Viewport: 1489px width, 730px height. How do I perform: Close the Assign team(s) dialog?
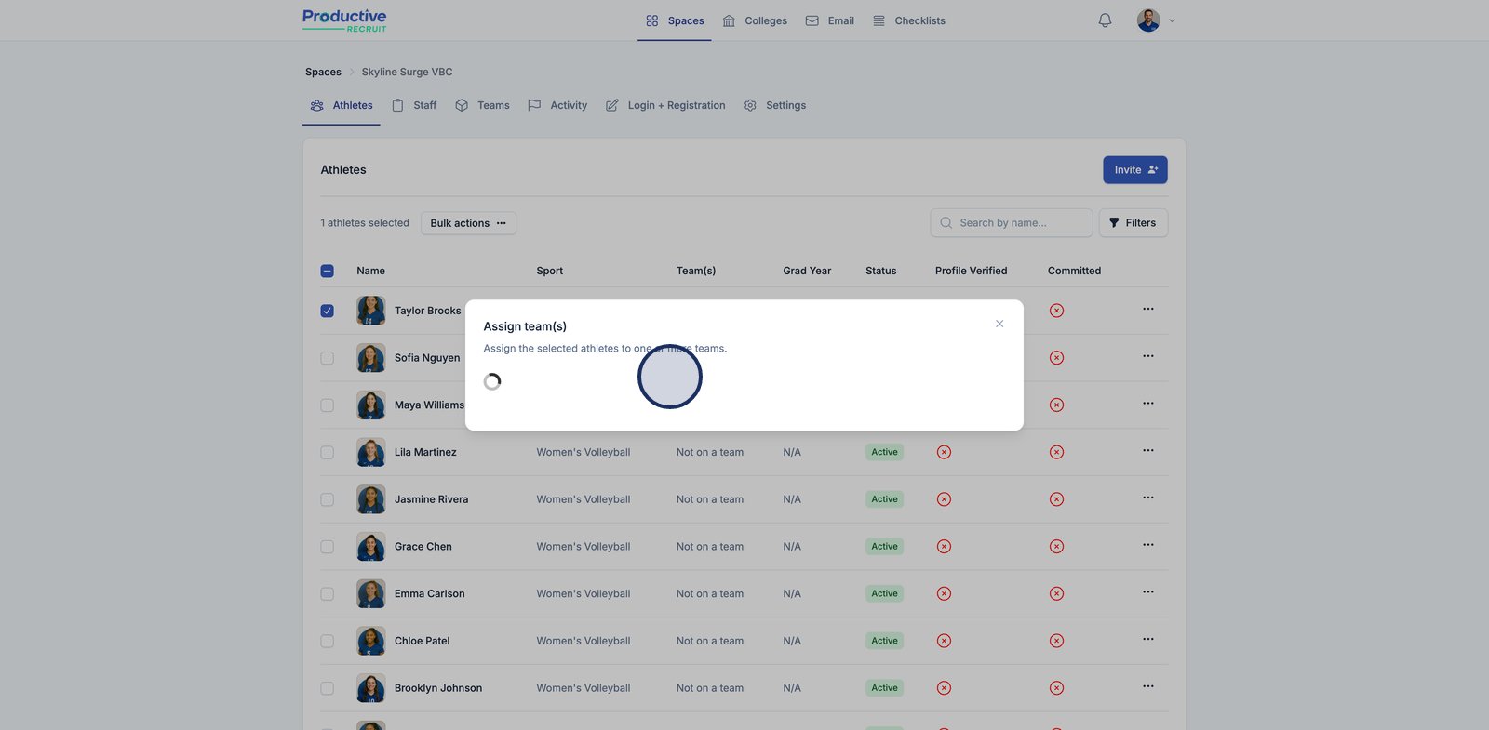(999, 324)
